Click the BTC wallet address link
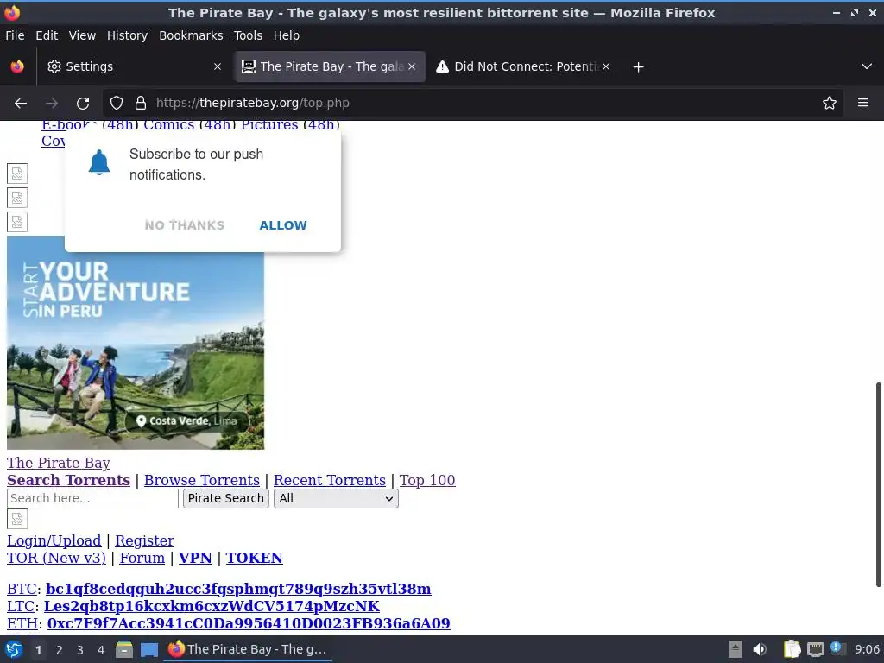The height and width of the screenshot is (663, 884). [x=238, y=589]
